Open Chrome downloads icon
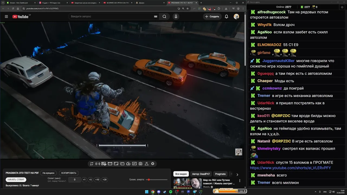347x195 pixels. [226, 8]
